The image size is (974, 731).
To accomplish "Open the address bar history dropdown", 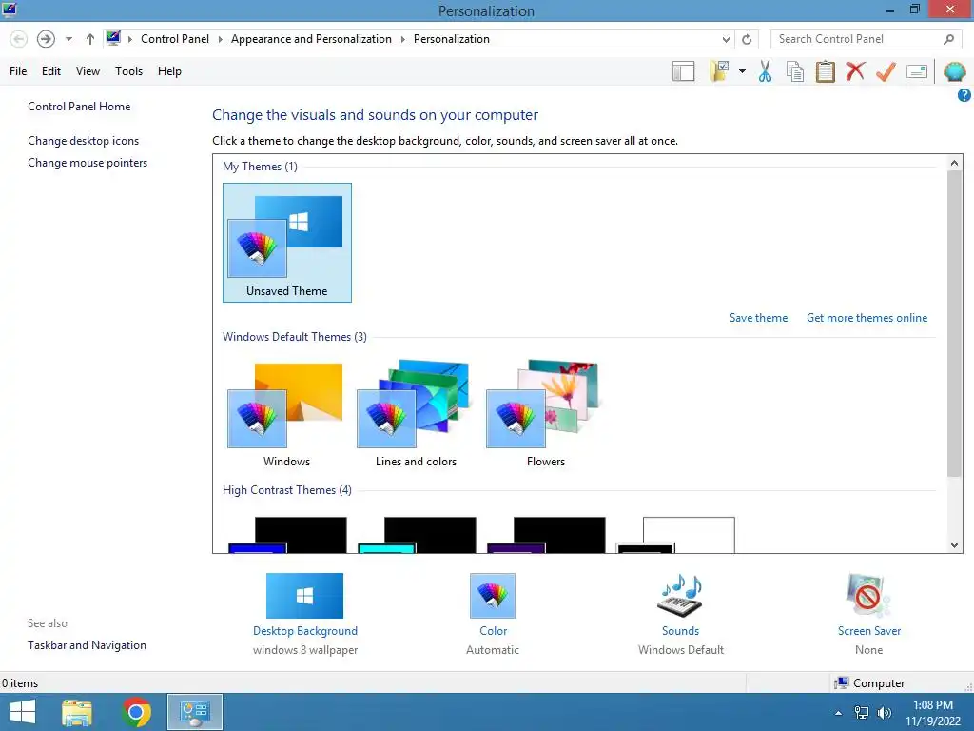I will pos(726,39).
